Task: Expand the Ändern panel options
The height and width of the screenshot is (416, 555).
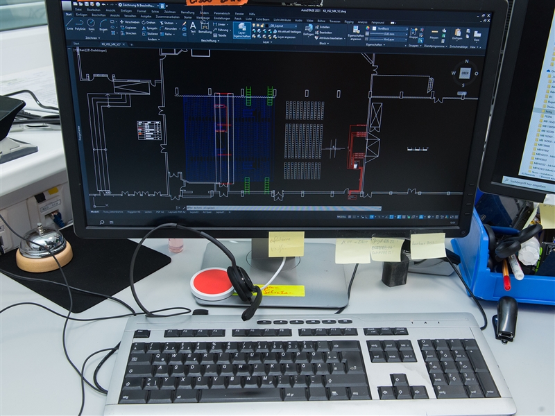Action: [x=153, y=39]
